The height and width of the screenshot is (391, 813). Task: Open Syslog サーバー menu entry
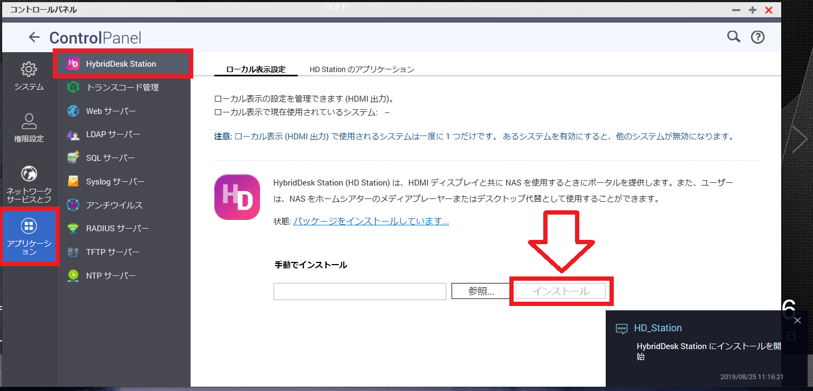(123, 182)
